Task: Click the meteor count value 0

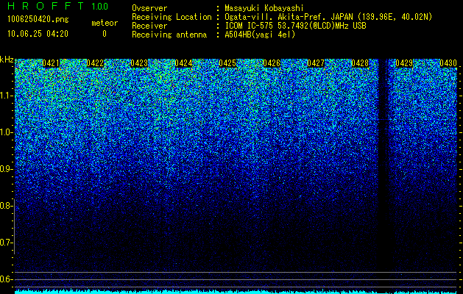Action: 105,34
